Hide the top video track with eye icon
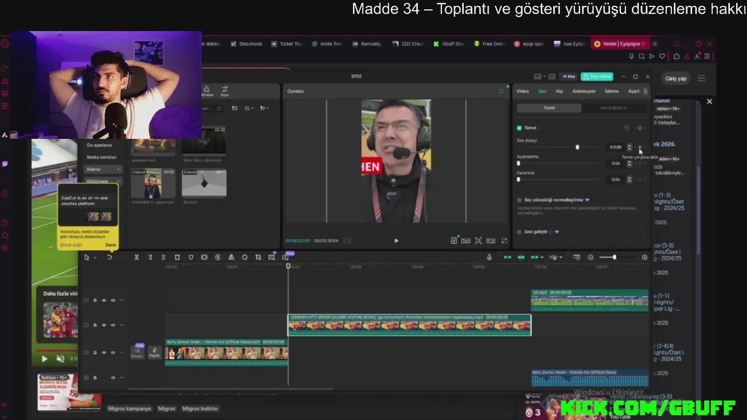The height and width of the screenshot is (420, 747). coord(104,300)
